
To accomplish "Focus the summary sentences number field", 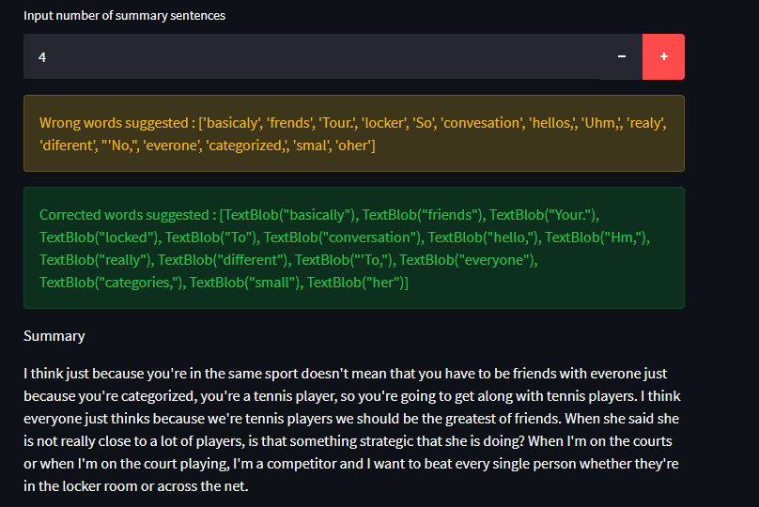I will 310,57.
